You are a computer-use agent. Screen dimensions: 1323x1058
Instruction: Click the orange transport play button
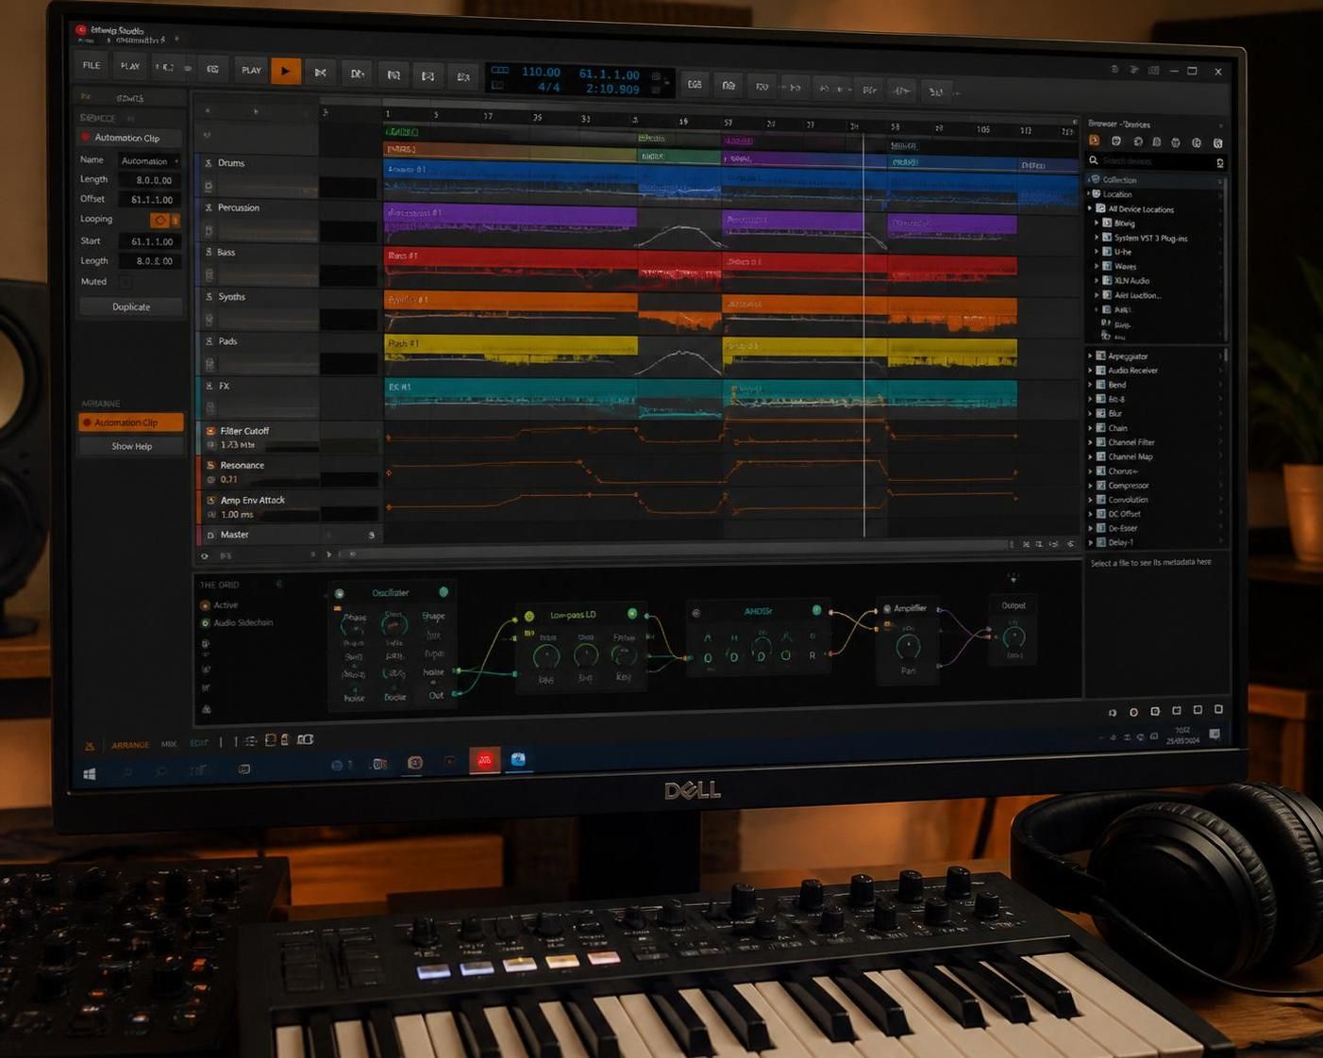coord(286,71)
